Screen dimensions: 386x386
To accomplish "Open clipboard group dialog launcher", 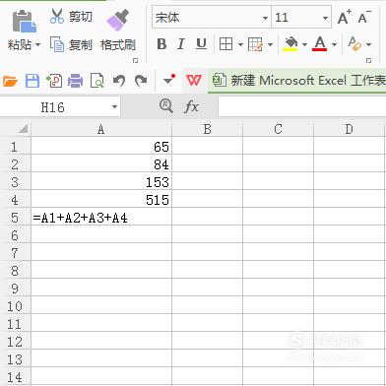I will (135, 61).
